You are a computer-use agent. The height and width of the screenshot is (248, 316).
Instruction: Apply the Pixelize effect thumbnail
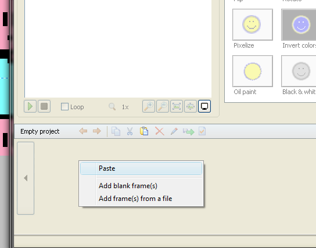(x=253, y=24)
